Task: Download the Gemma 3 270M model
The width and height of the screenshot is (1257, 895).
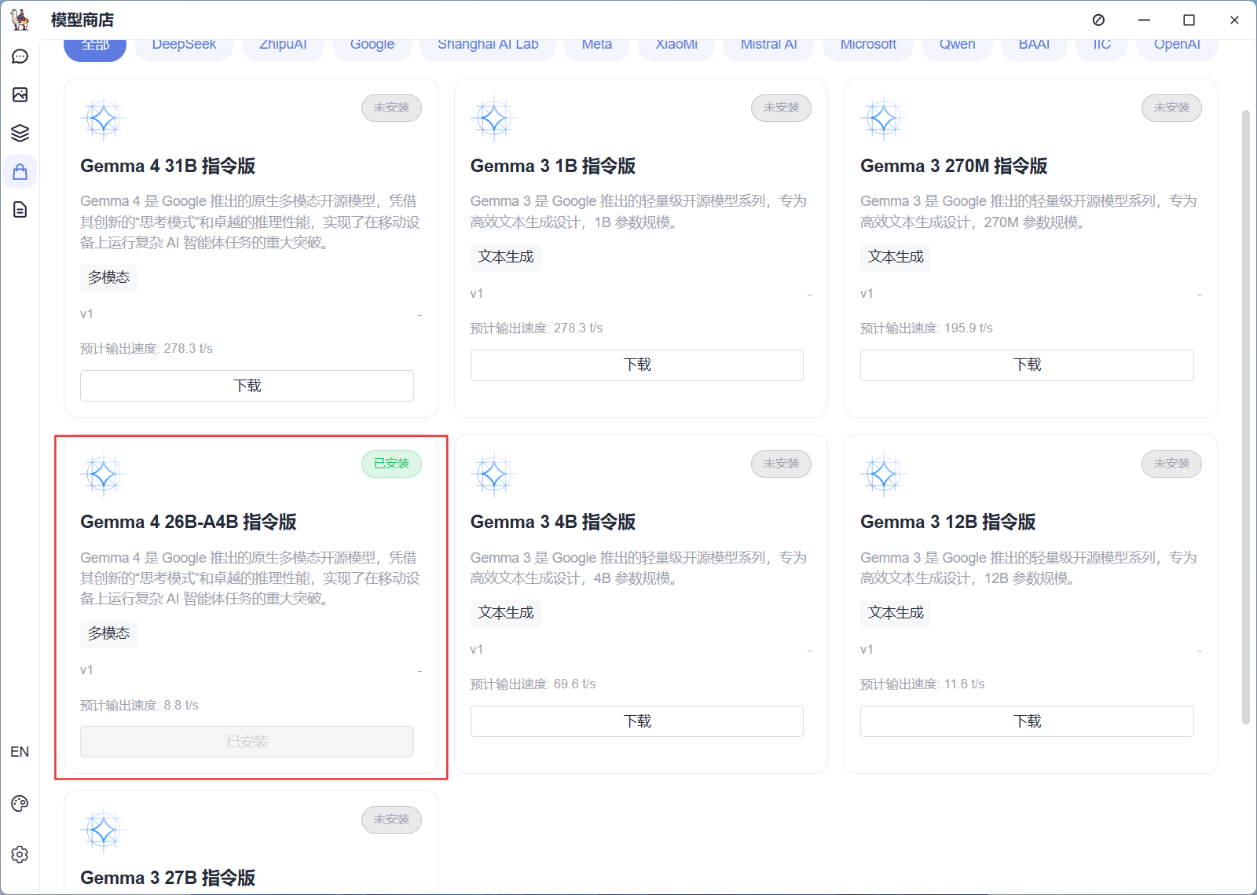Action: tap(1027, 365)
